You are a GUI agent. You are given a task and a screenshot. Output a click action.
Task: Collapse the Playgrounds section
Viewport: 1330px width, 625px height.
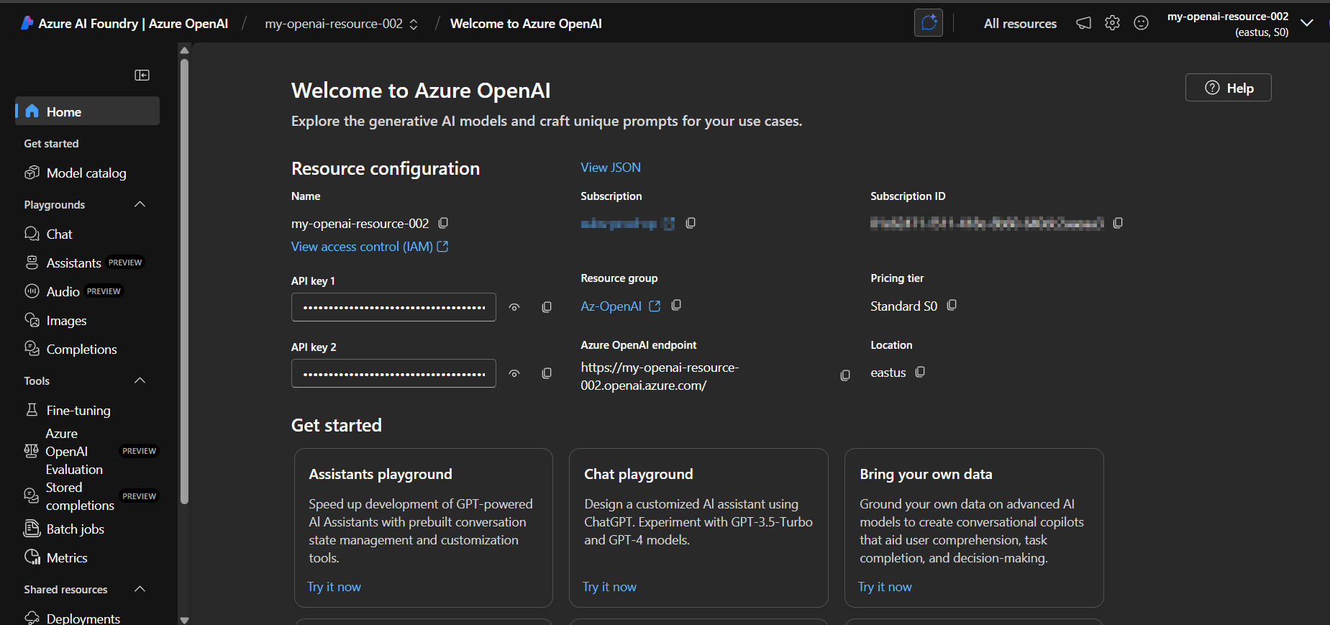tap(140, 205)
